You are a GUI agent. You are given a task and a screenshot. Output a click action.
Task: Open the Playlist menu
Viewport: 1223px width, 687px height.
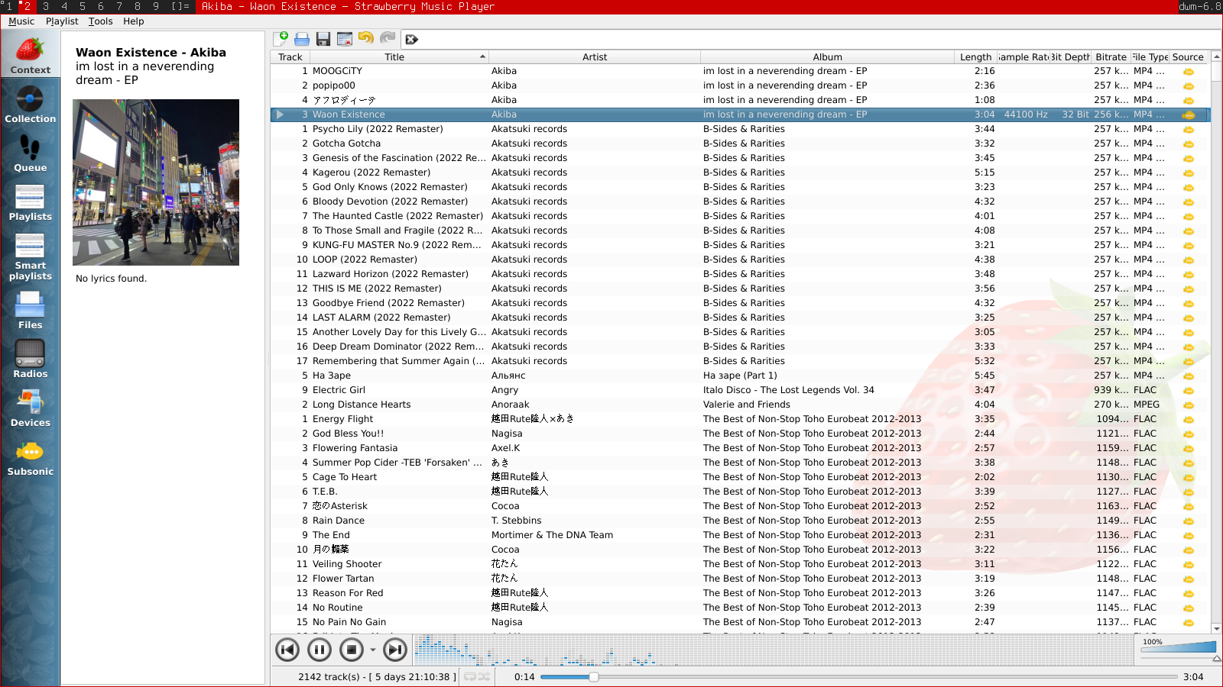pos(62,21)
